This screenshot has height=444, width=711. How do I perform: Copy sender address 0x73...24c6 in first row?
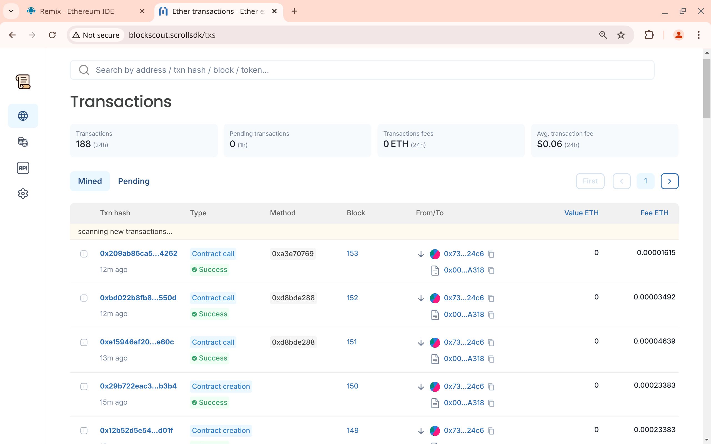coord(491,254)
